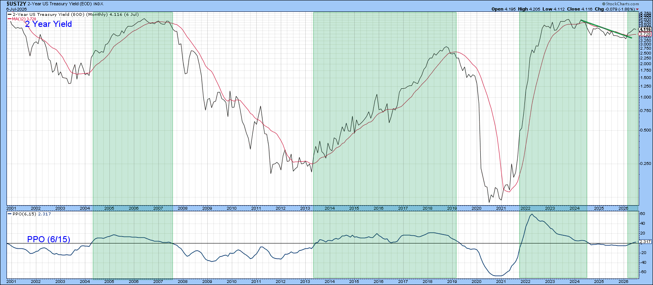Click the 1.500 yield axis label
This screenshot has height=285, width=653.
click(x=645, y=77)
